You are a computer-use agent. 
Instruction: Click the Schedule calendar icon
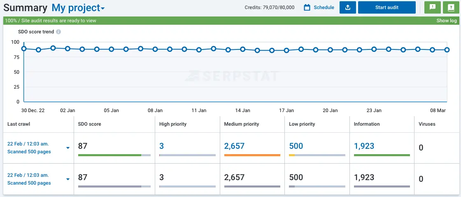(x=307, y=7)
